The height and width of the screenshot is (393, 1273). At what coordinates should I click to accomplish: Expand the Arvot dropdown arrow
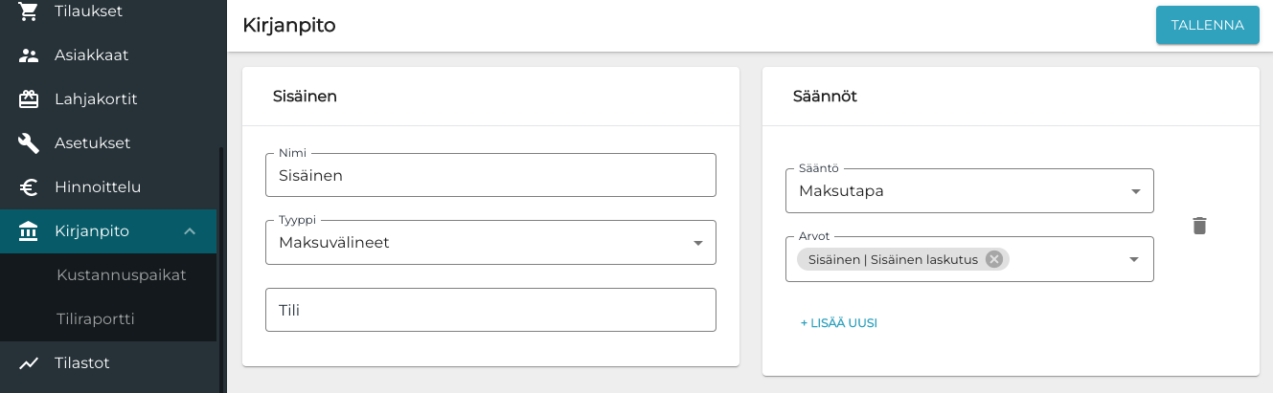[x=1134, y=259]
